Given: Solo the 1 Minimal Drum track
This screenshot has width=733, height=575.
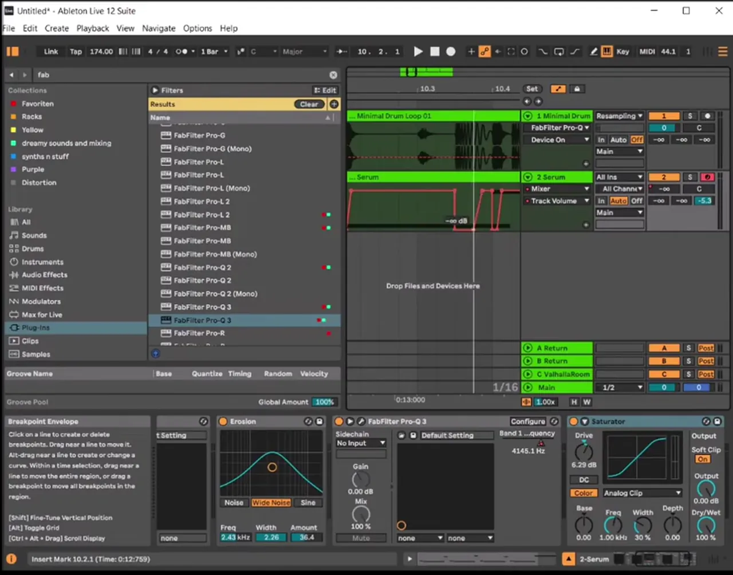Looking at the screenshot, I should point(690,116).
